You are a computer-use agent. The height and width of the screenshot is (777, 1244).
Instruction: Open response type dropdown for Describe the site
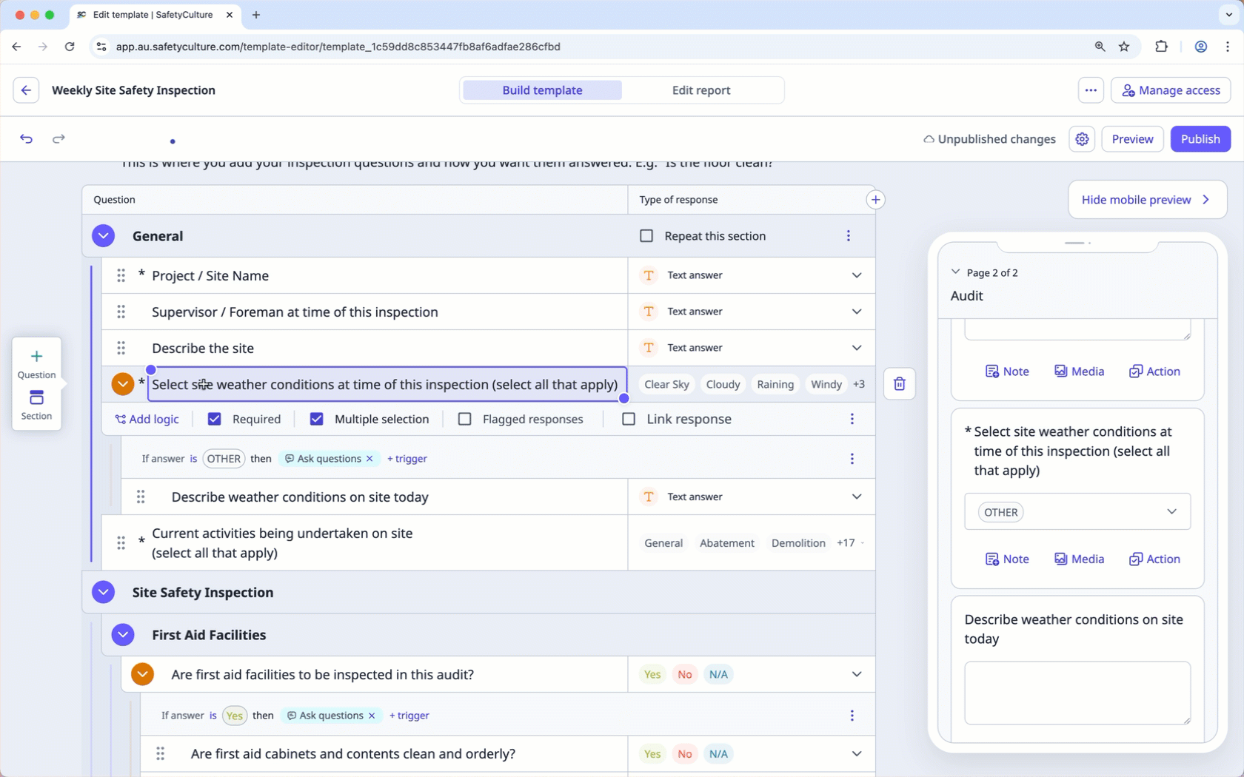click(857, 348)
